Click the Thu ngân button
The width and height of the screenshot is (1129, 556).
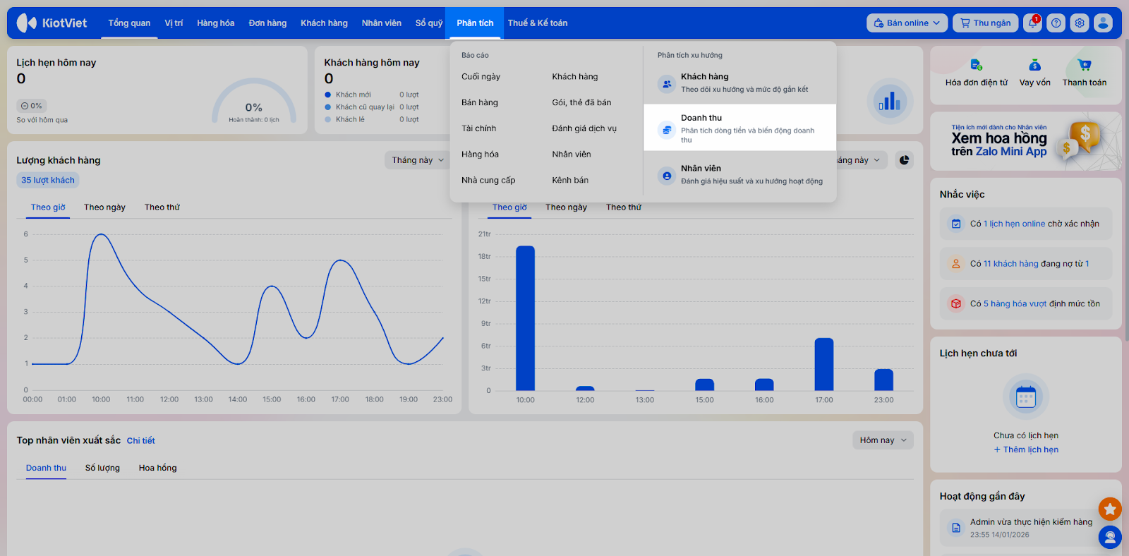[986, 23]
